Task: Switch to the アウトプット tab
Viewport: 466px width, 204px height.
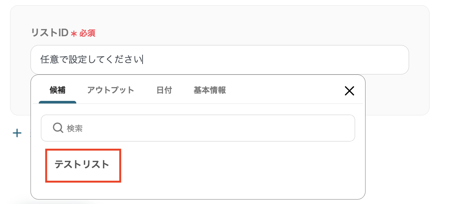Action: 111,90
